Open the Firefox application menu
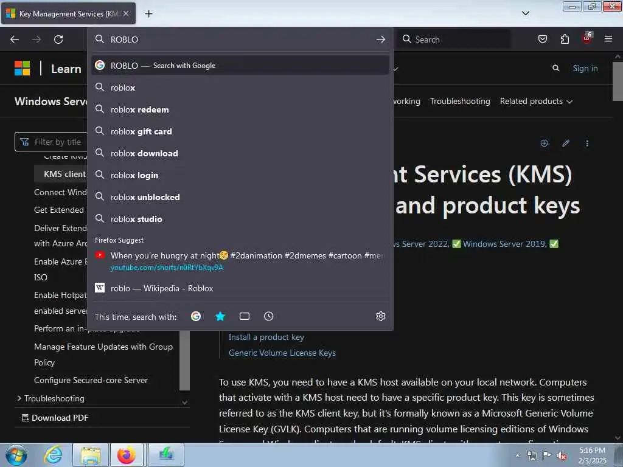The height and width of the screenshot is (467, 623). point(608,39)
